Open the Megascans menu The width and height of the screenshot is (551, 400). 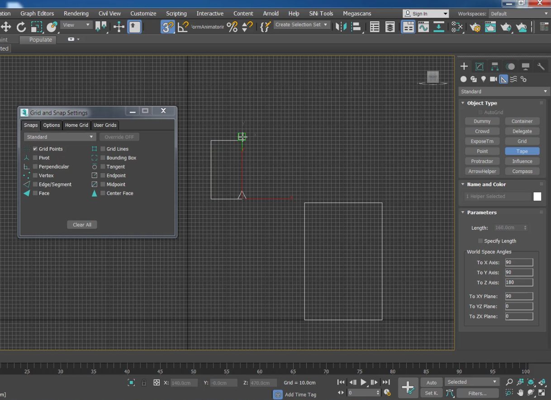coord(357,14)
